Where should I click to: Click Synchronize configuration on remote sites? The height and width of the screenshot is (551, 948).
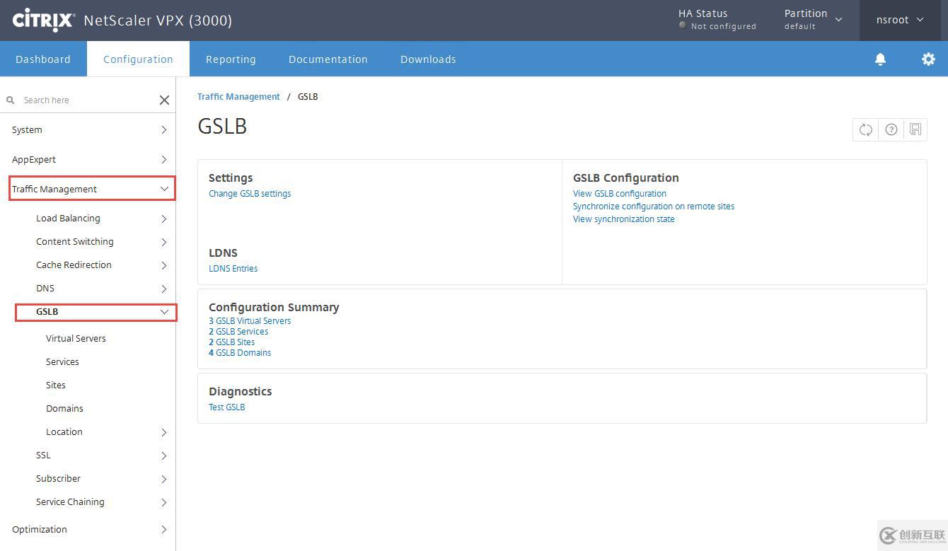tap(654, 207)
